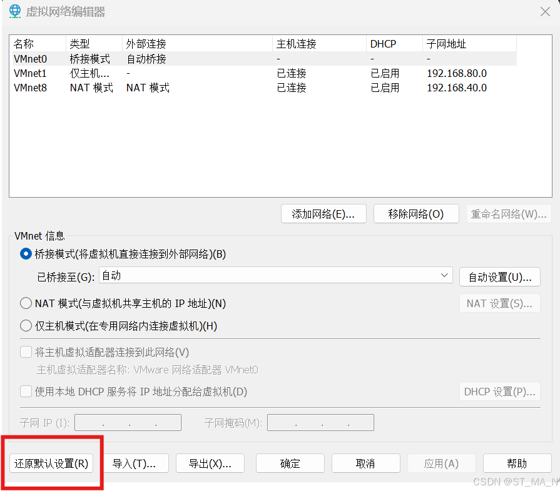The image size is (560, 491).
Task: Click 重命名网络(W)... button
Action: point(509,214)
